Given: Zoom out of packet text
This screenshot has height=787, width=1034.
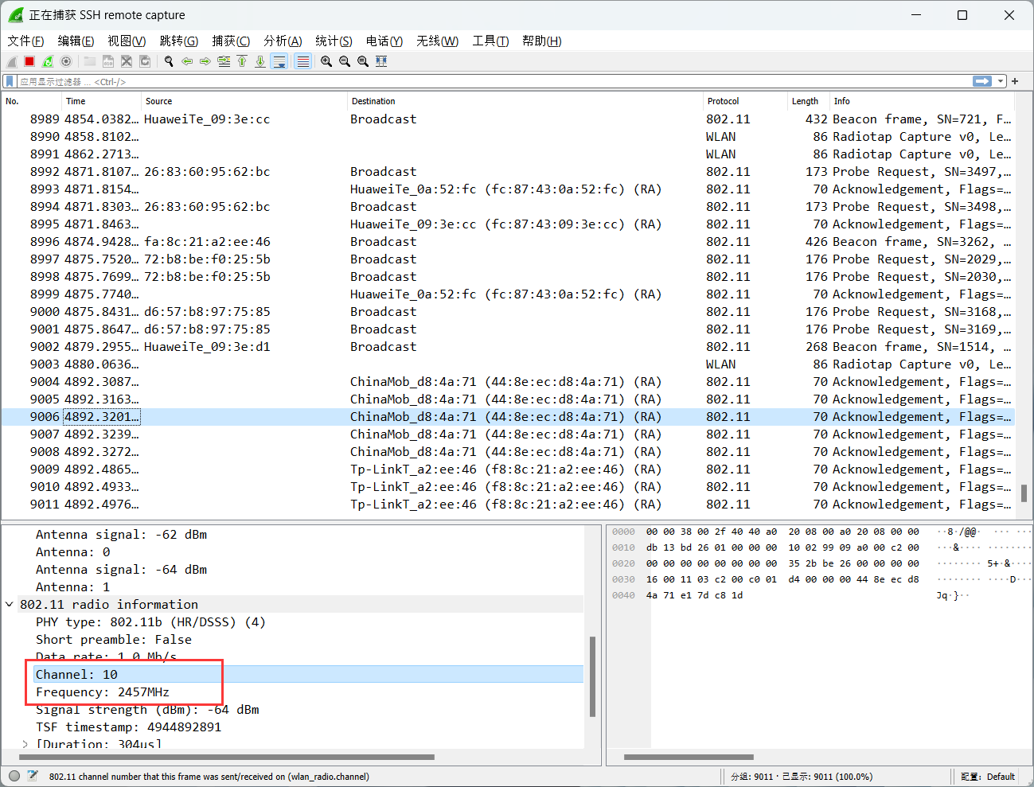Looking at the screenshot, I should point(345,61).
